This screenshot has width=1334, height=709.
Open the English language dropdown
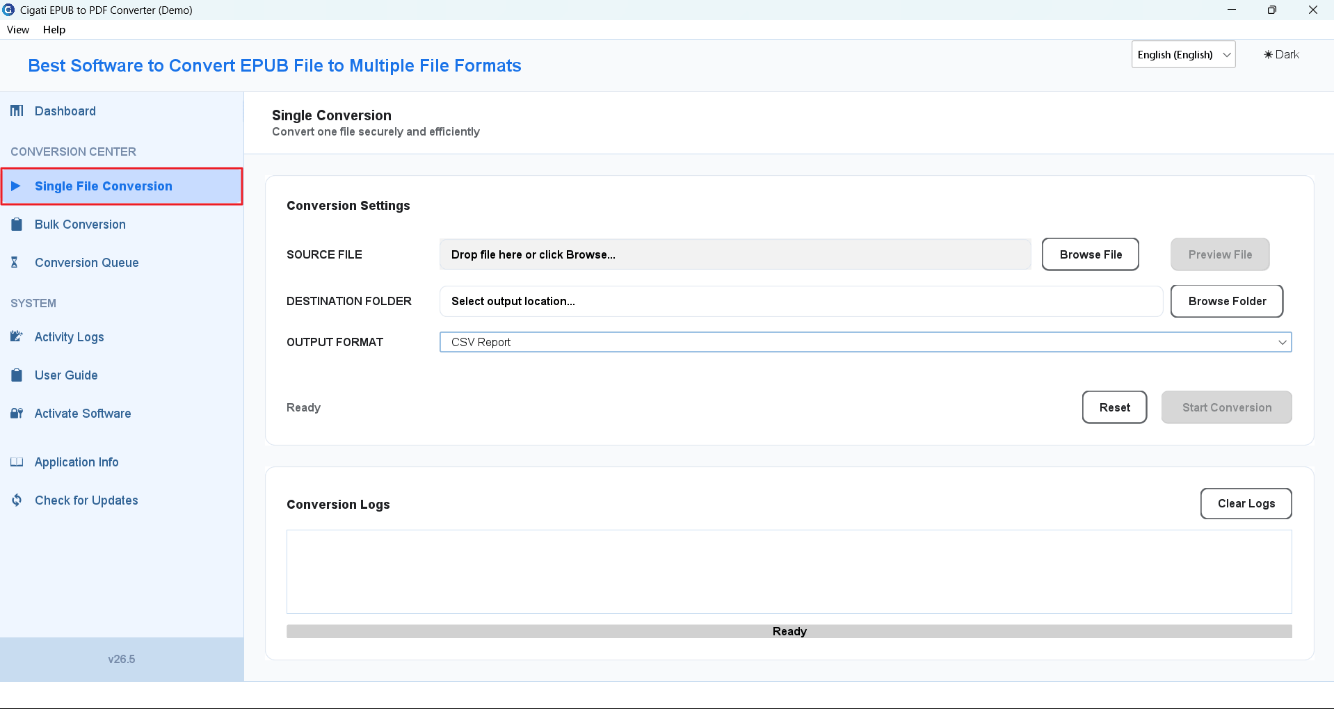click(1183, 55)
